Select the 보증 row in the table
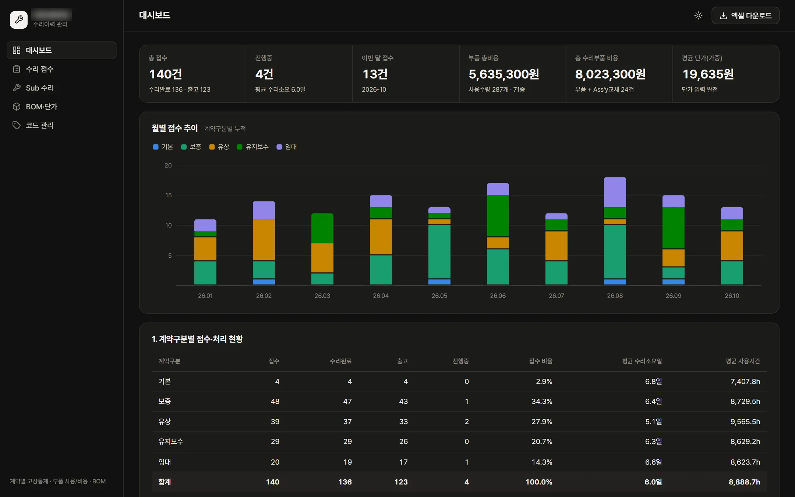This screenshot has width=795, height=497. pos(459,401)
